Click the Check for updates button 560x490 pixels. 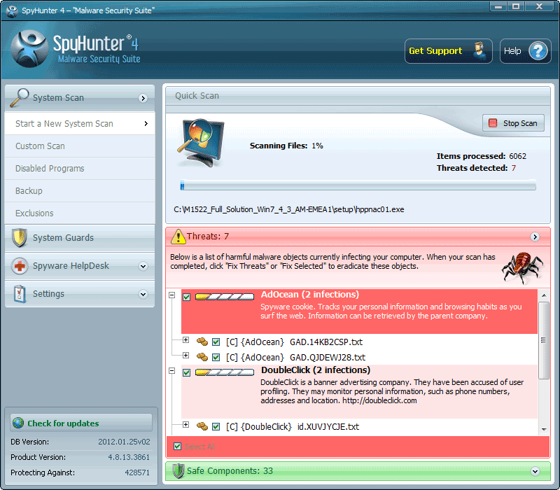tap(79, 423)
